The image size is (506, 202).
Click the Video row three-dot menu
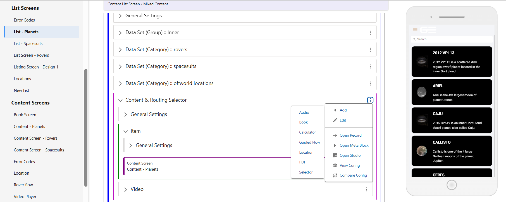pos(366,189)
